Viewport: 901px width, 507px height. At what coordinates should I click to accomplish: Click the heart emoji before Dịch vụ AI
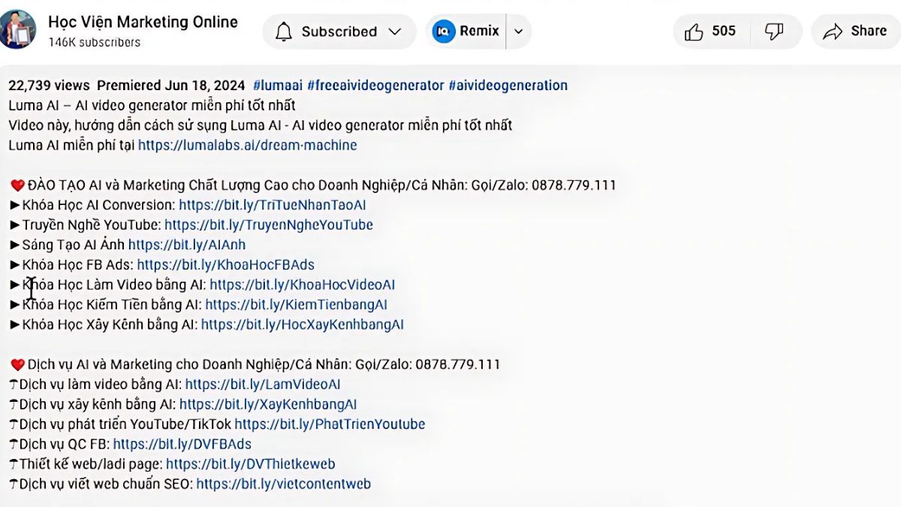[x=17, y=364]
